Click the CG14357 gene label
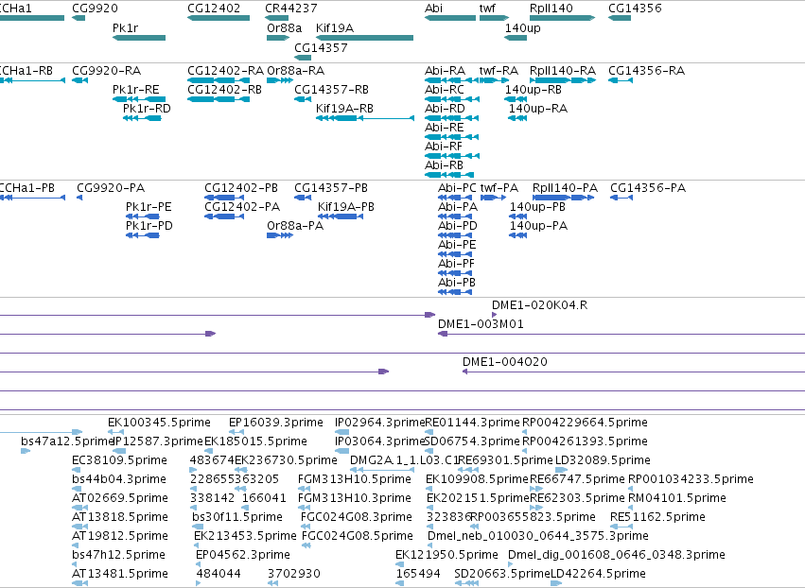Screen dimensions: 805x588 pos(321,47)
